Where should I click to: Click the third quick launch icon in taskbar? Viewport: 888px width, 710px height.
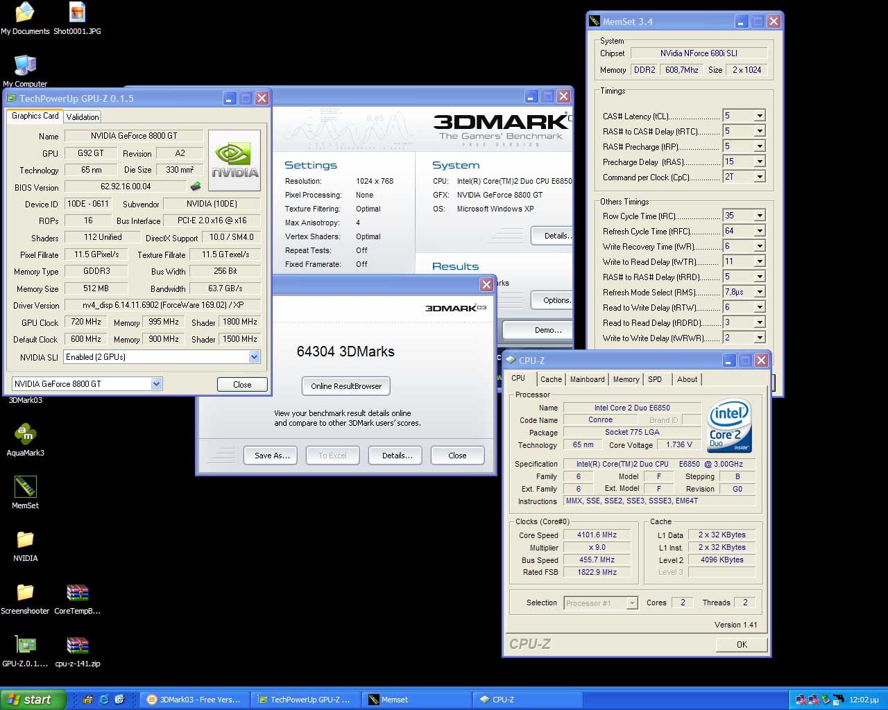point(119,700)
